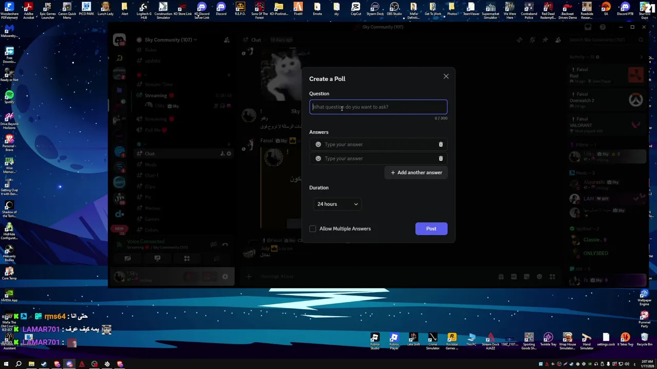Open the 24 hours duration dropdown
Viewport: 657px width, 369px height.
(337, 204)
